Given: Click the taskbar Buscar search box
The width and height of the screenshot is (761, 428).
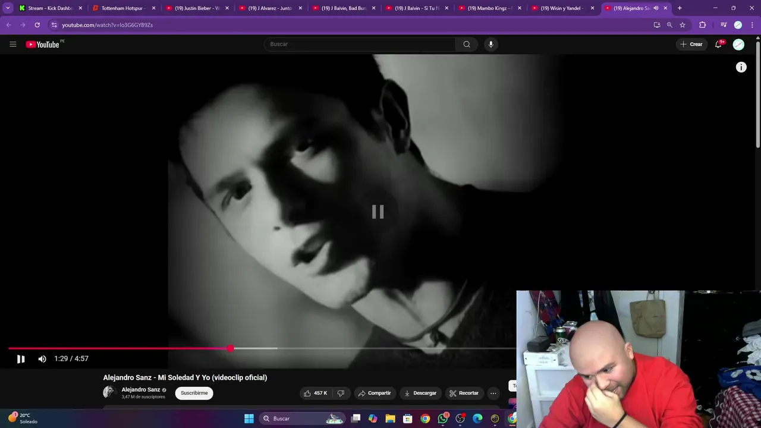Looking at the screenshot, I should click(303, 418).
